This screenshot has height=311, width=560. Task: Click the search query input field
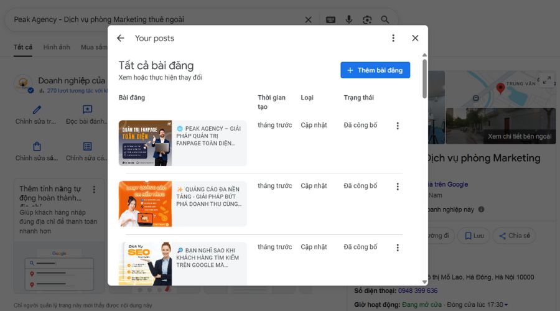[157, 20]
